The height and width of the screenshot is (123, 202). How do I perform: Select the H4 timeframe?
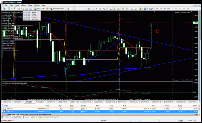click(176, 9)
